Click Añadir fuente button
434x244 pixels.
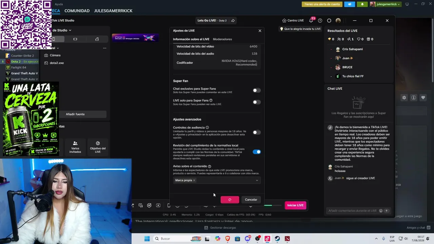pyautogui.click(x=75, y=114)
